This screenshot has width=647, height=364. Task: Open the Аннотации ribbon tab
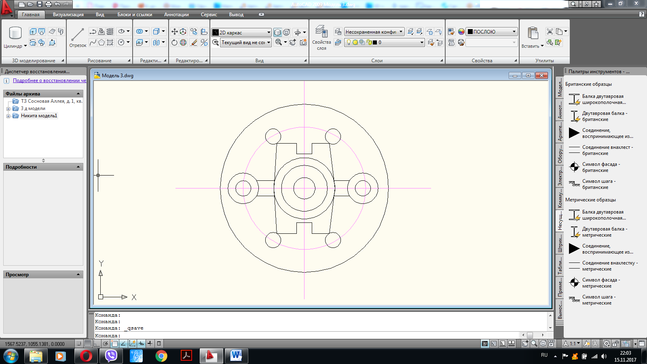tap(176, 15)
